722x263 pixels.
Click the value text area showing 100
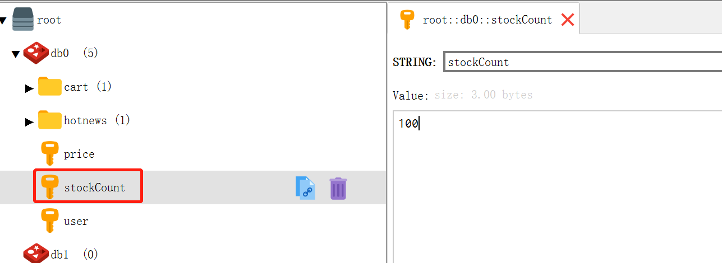coord(555,185)
